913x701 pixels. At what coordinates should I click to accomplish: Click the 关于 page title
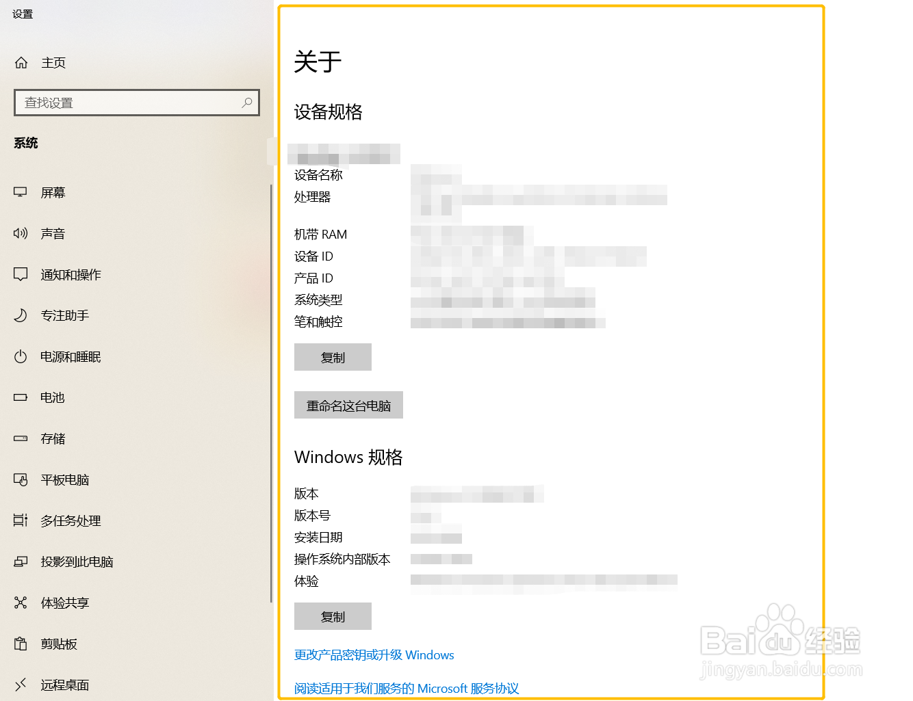pos(318,62)
